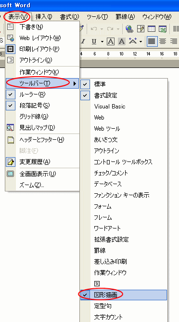Open the ツール(T) menu
The width and height of the screenshot is (179, 322).
coord(97,17)
